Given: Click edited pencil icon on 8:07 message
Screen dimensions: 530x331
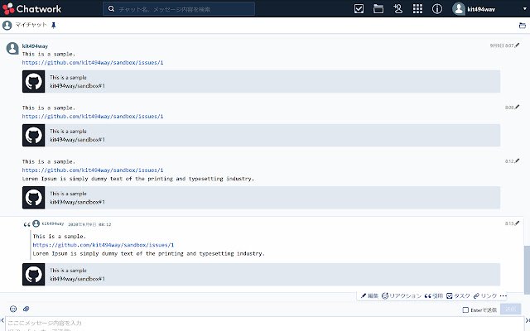Looking at the screenshot, I should pos(517,46).
